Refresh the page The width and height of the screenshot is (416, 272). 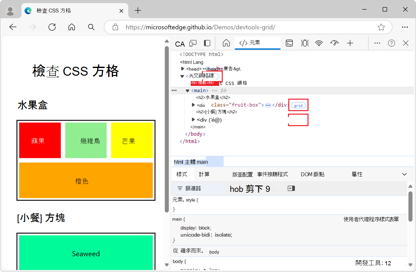pyautogui.click(x=52, y=27)
